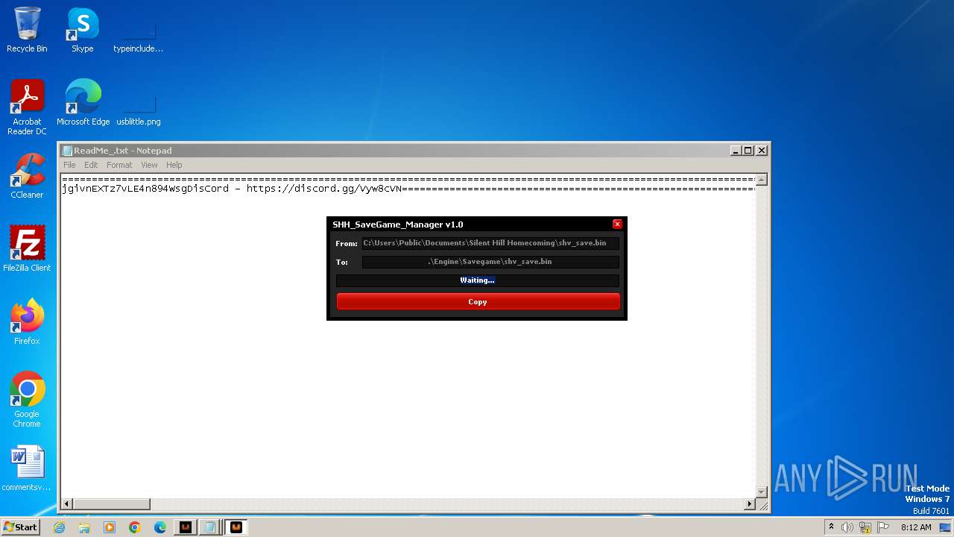Click the red Copy button
This screenshot has width=954, height=537.
(x=478, y=301)
